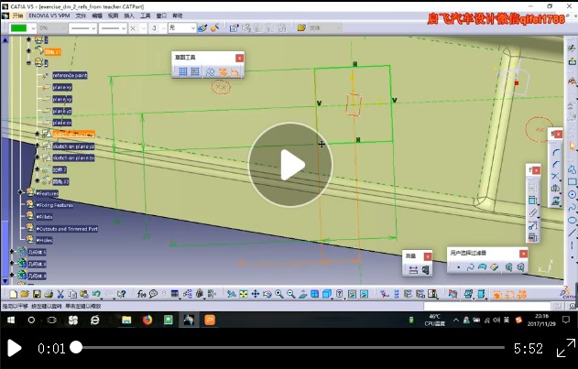Viewport: 578px width, 369px height.
Task: Click the Zoom In magnifier icon
Action: point(278,294)
